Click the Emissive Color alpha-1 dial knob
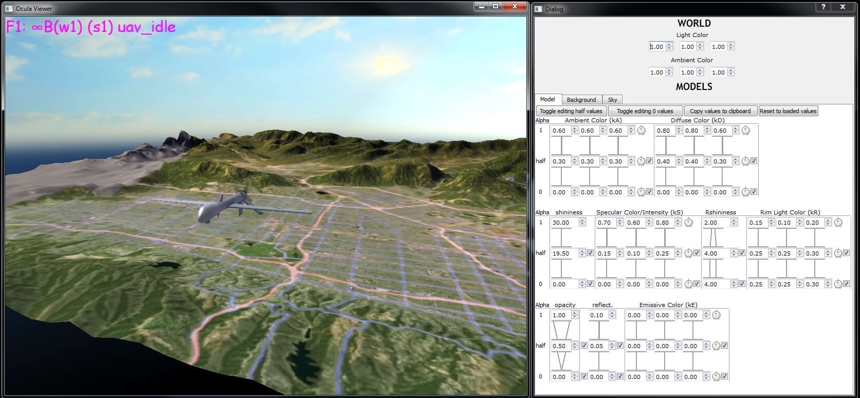860x398 pixels. [x=716, y=315]
